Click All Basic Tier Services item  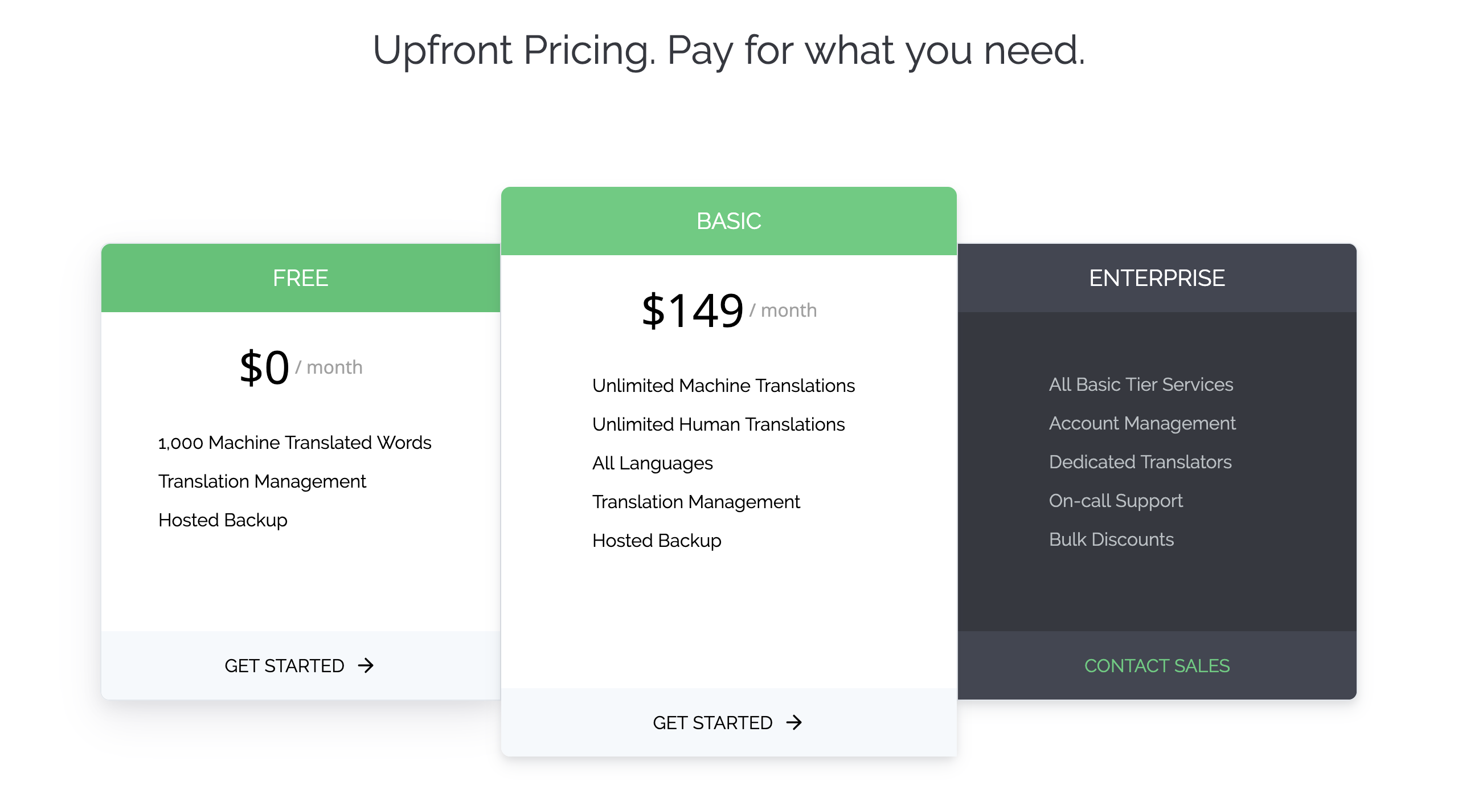tap(1141, 385)
